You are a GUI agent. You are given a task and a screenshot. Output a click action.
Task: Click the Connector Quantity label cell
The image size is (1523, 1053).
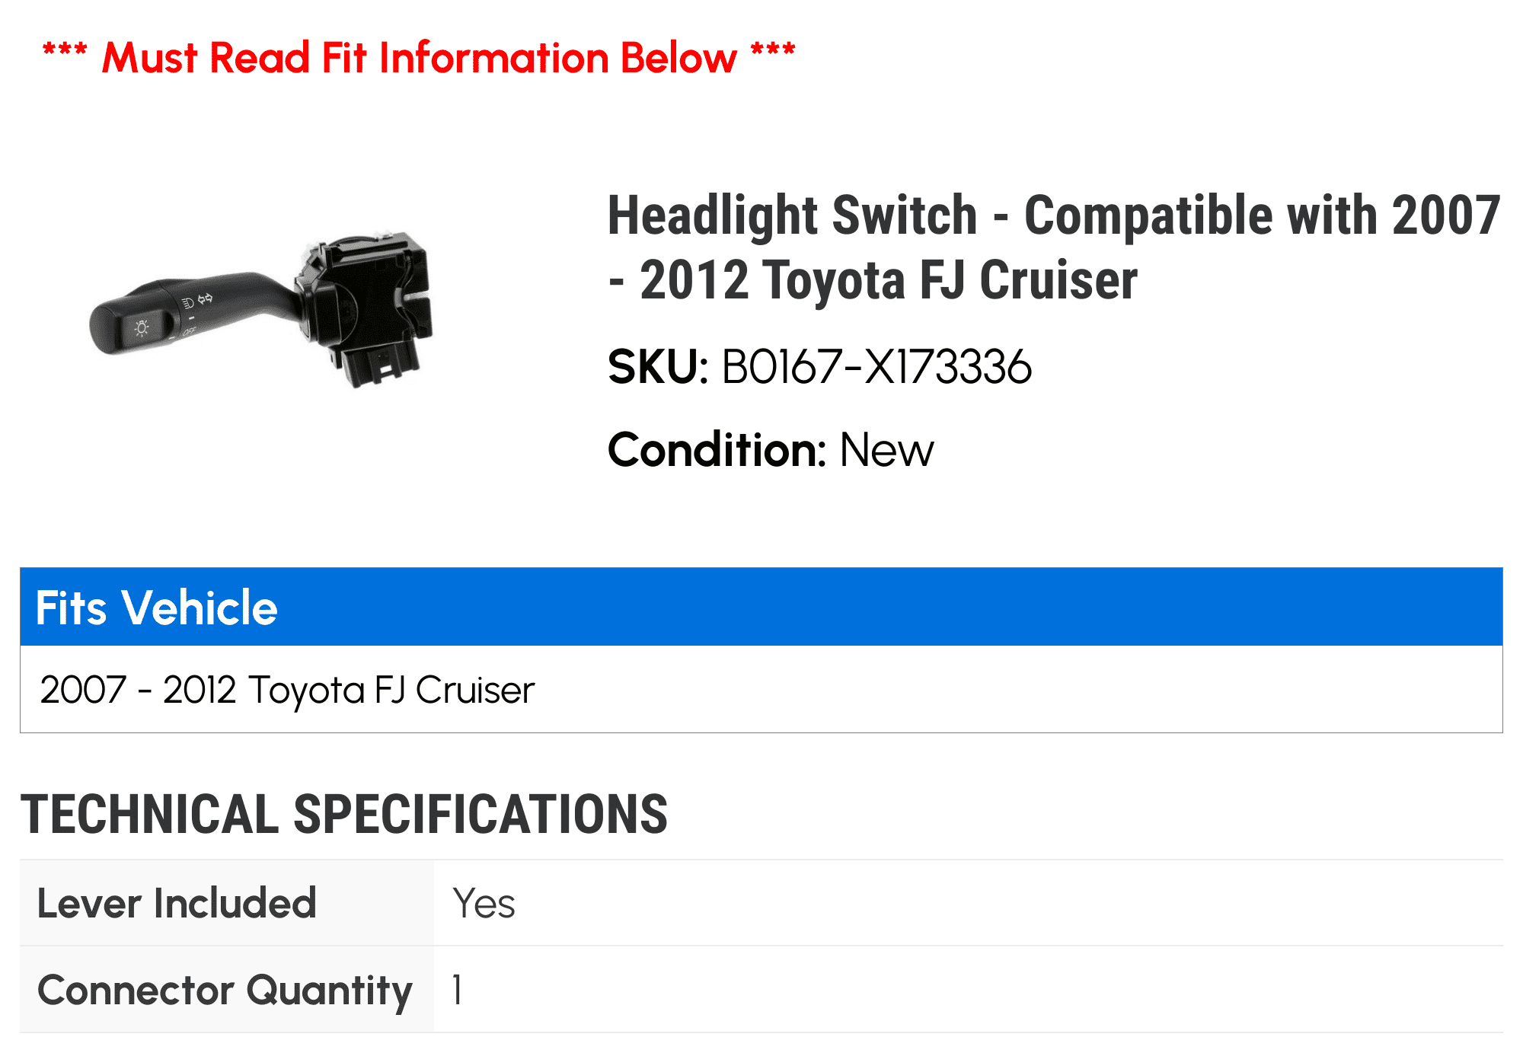[227, 990]
